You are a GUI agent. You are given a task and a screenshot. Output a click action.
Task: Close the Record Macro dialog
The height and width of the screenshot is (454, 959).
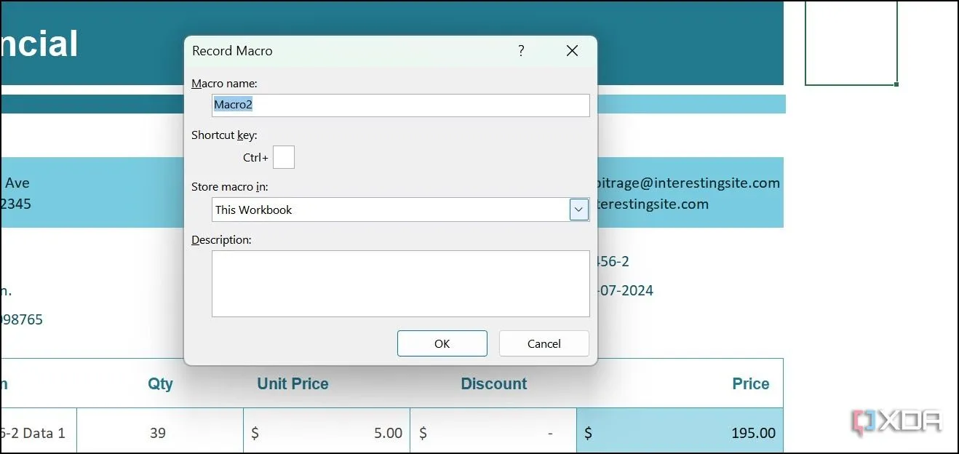572,51
